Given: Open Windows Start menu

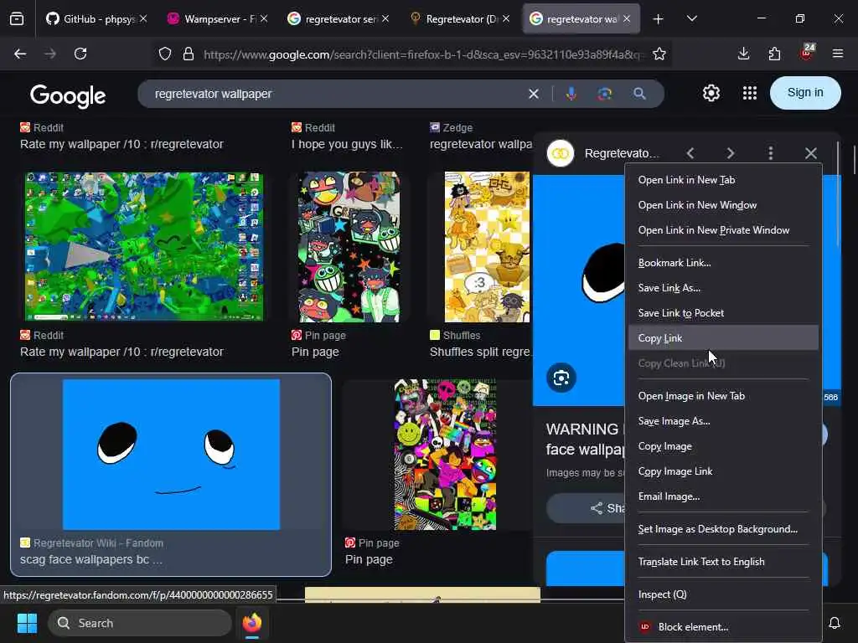Looking at the screenshot, I should [x=27, y=623].
